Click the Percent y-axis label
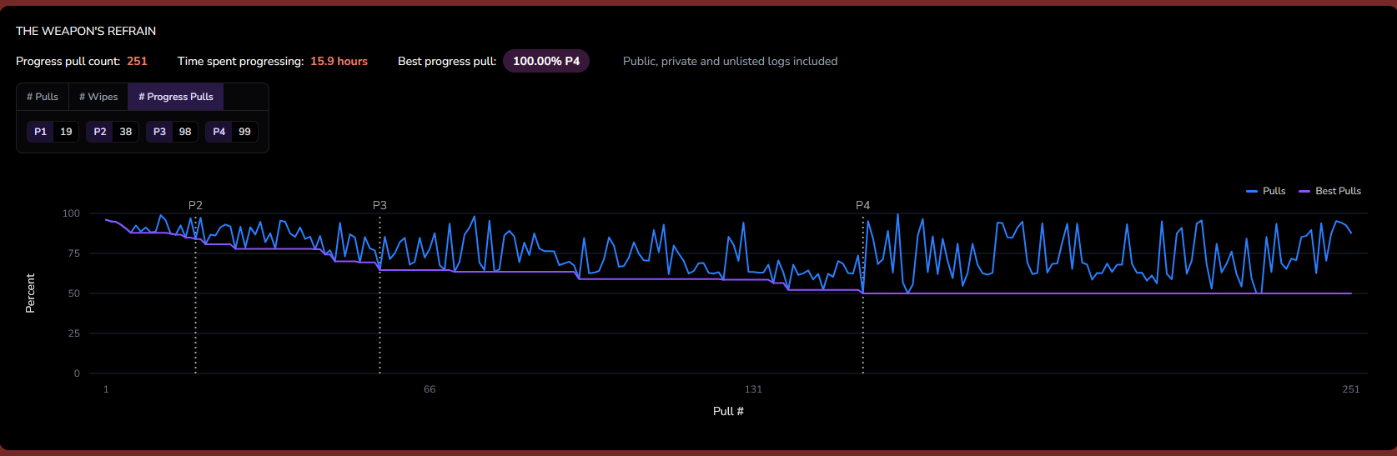Image resolution: width=1397 pixels, height=456 pixels. pyautogui.click(x=30, y=293)
